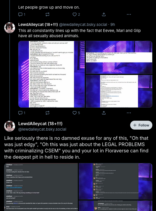Open avatar on the main focused post
The image size is (156, 211).
(x=10, y=126)
